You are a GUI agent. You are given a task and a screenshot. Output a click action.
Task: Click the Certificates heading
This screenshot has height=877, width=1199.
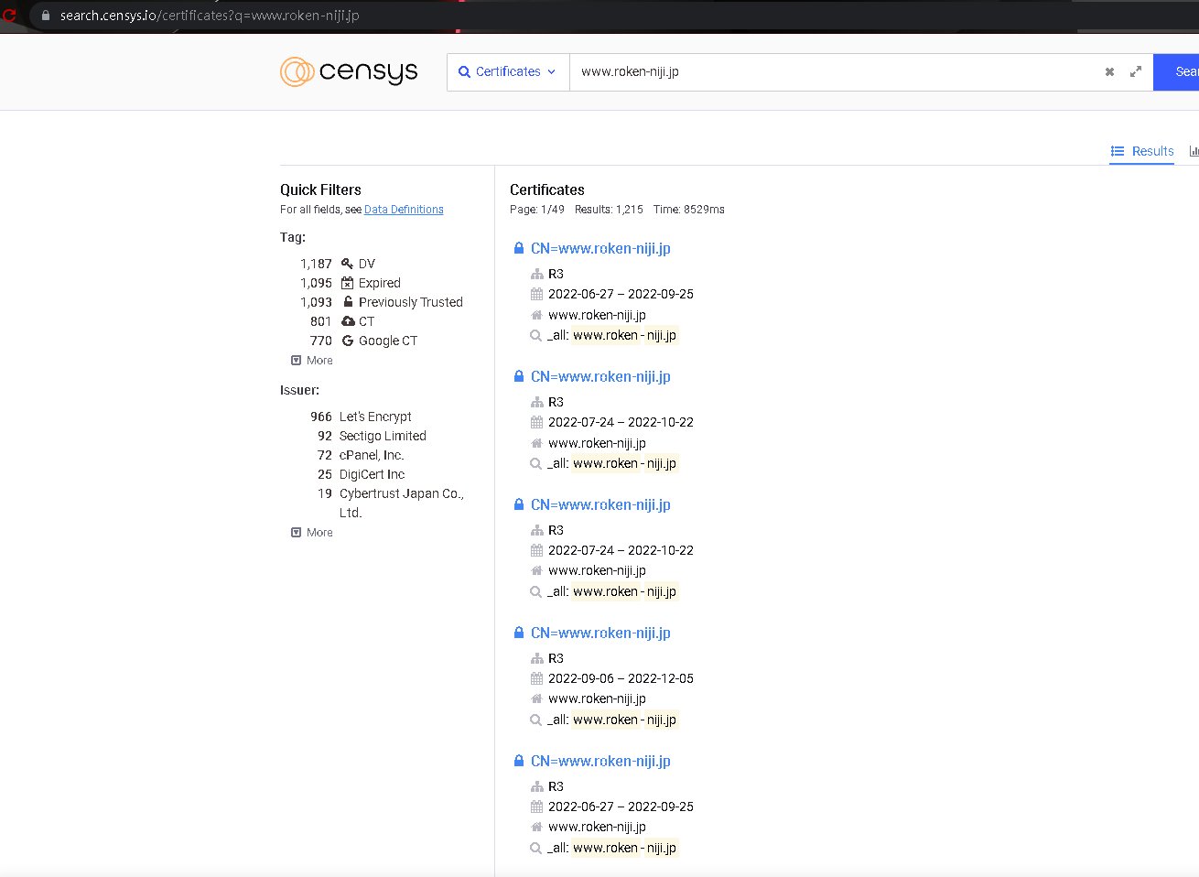(547, 189)
